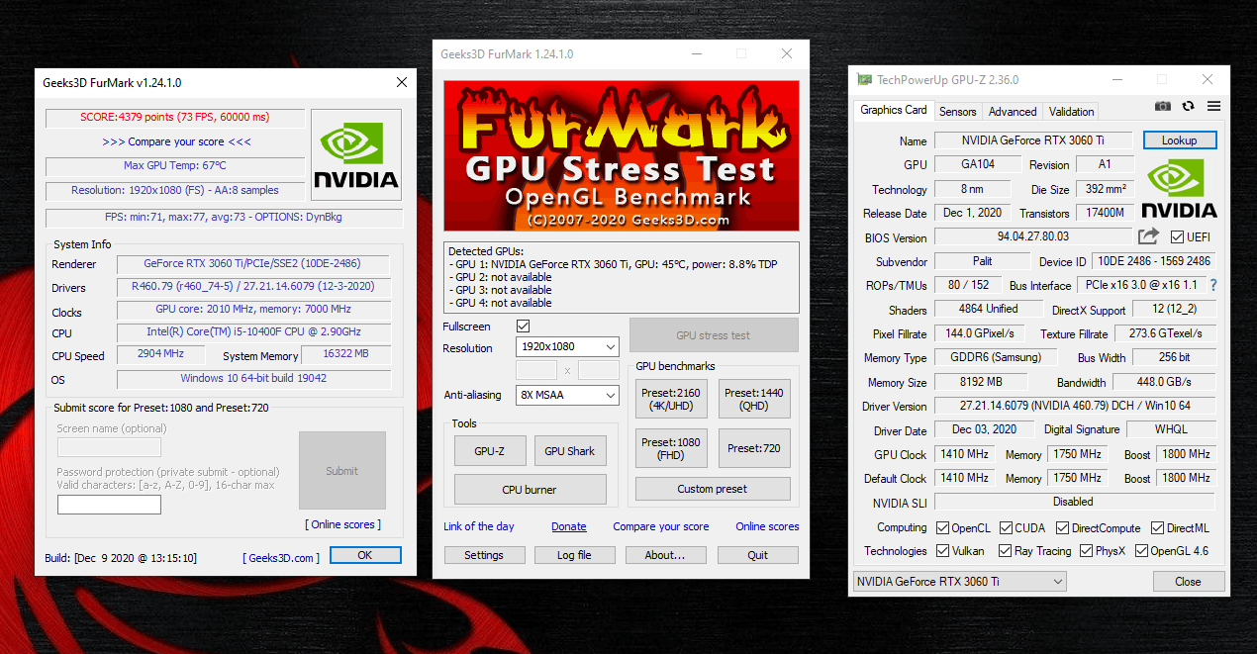Click password protection input field
1257x654 pixels.
point(109,505)
